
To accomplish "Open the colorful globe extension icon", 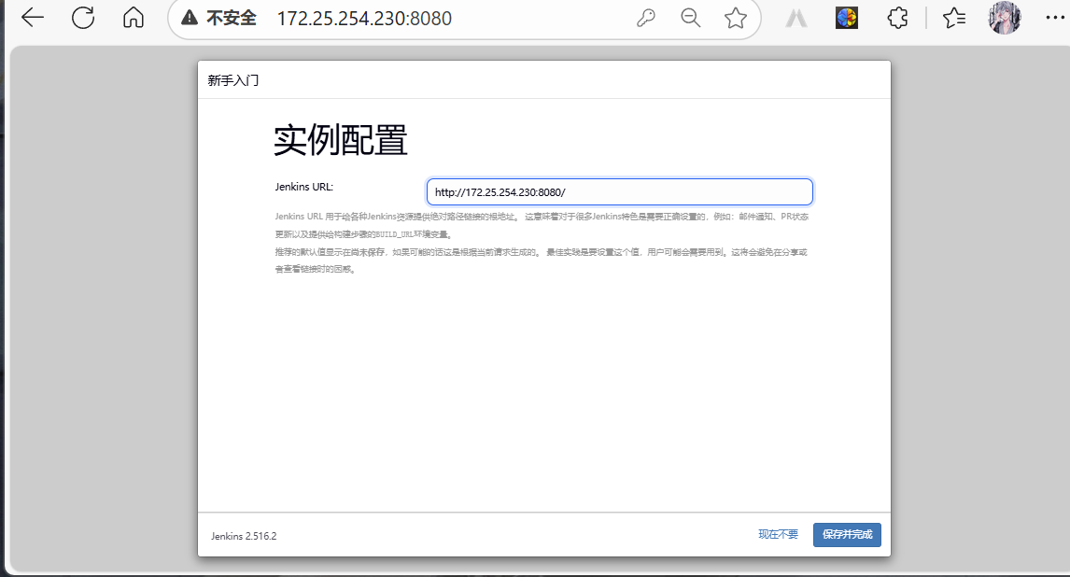I will pos(846,18).
